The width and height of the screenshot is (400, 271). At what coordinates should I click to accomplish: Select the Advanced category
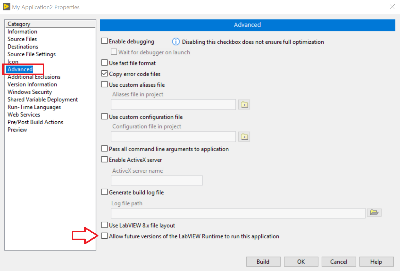20,69
